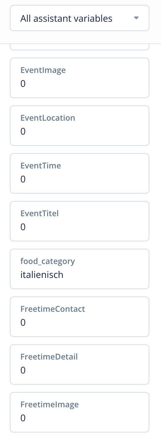Select the EventTime variable label
The width and height of the screenshot is (161, 438).
point(41,166)
